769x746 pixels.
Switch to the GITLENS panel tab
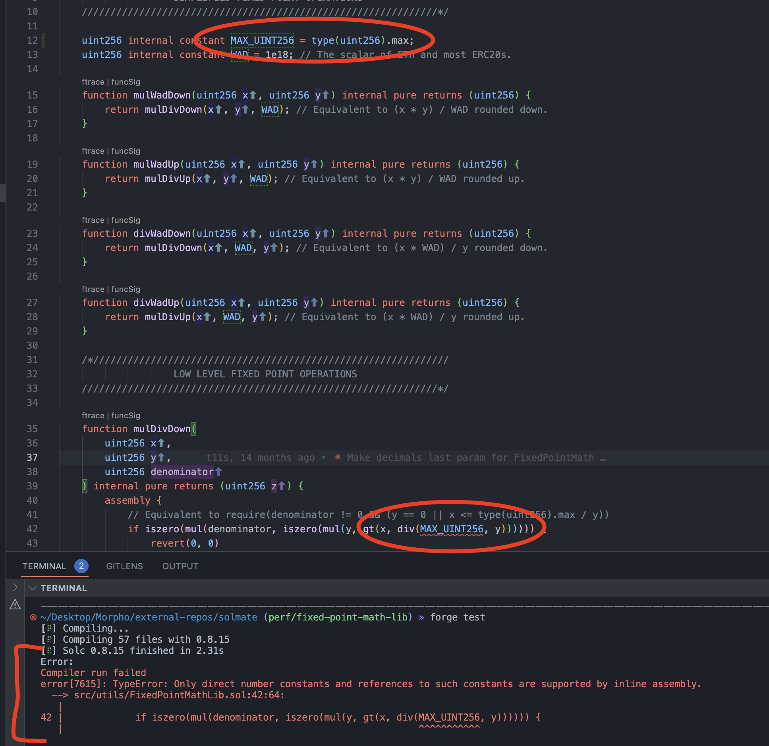(124, 566)
